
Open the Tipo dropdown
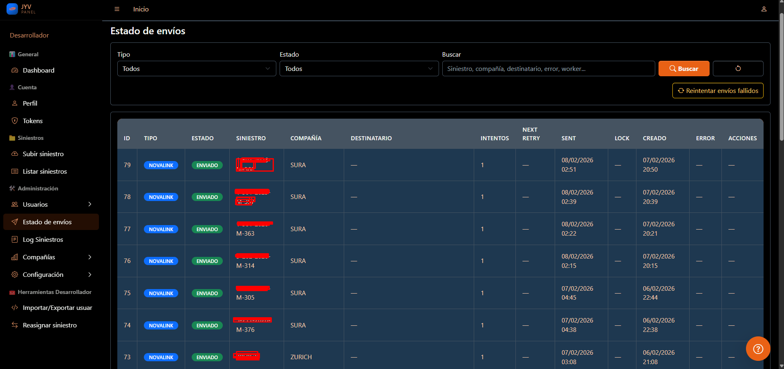coord(196,68)
